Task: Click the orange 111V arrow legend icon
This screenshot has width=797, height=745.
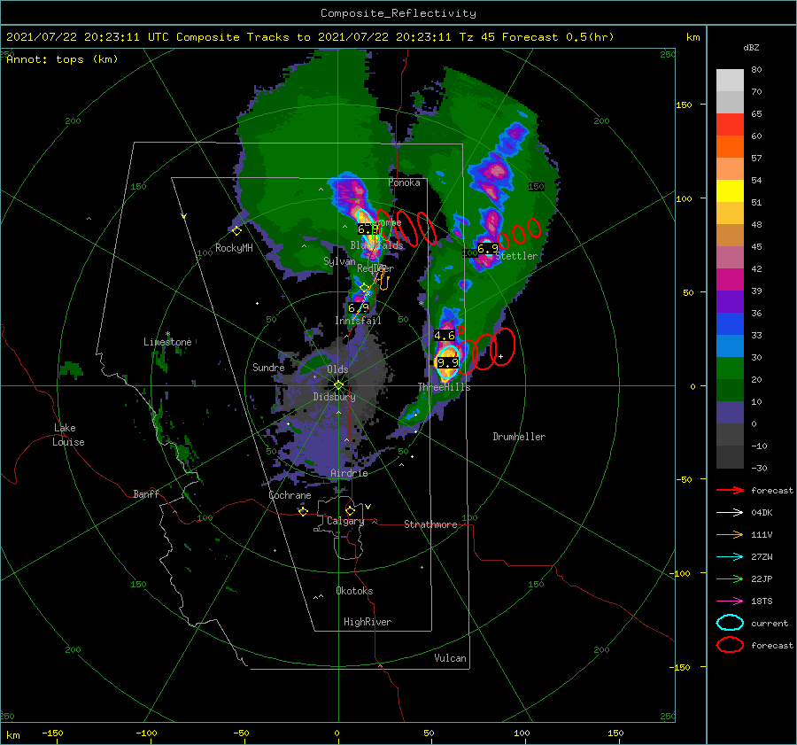Action: (x=730, y=534)
